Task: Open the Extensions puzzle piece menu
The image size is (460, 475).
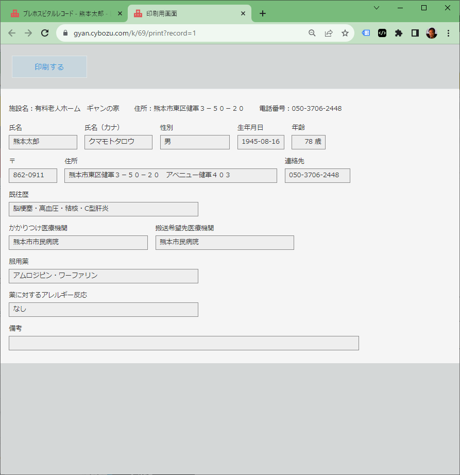Action: (398, 33)
